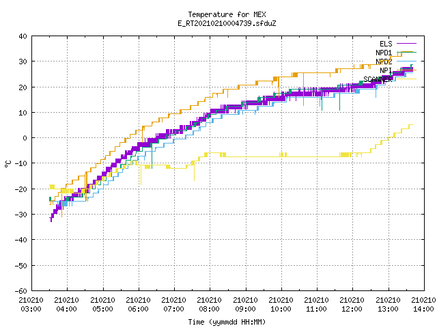Click the x-axis tick label 210210 06:00
This screenshot has width=437, height=328.
(138, 304)
